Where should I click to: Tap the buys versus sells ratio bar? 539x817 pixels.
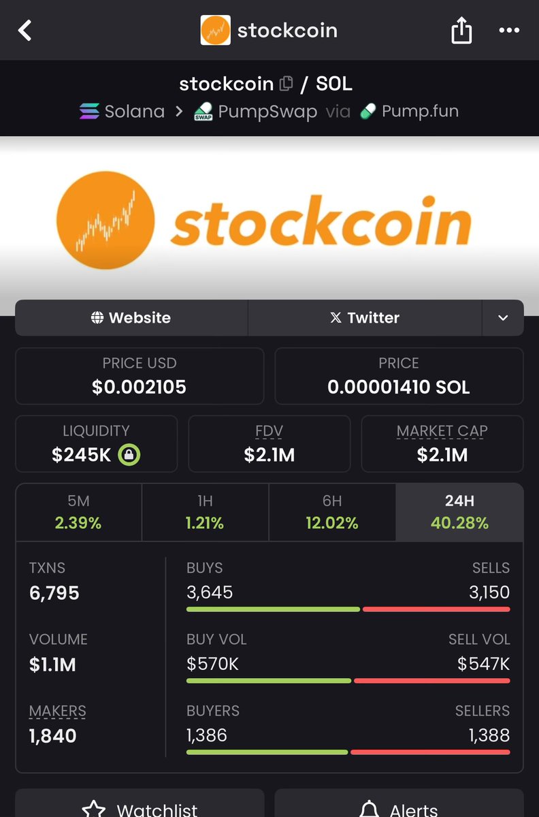coord(348,609)
